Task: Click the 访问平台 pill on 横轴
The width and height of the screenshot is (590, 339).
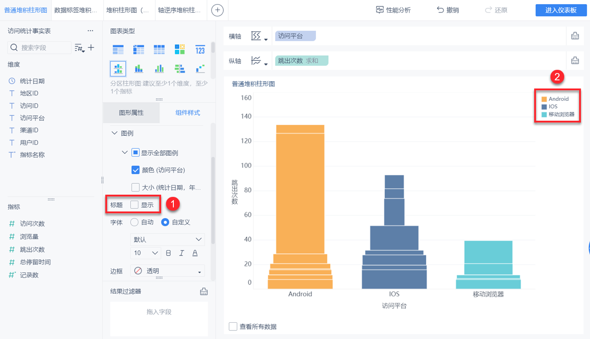Action: coord(295,36)
